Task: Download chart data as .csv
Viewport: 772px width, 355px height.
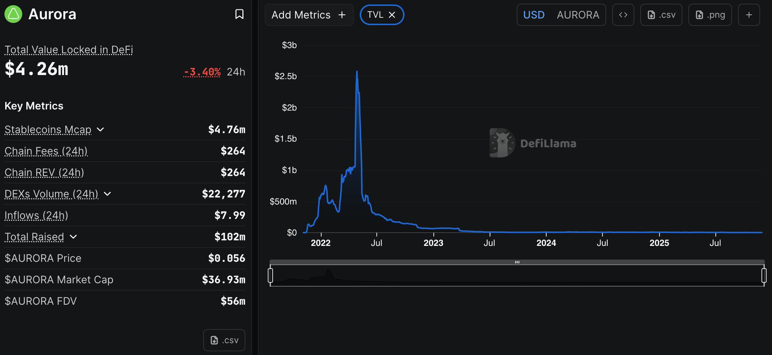Action: [x=661, y=15]
